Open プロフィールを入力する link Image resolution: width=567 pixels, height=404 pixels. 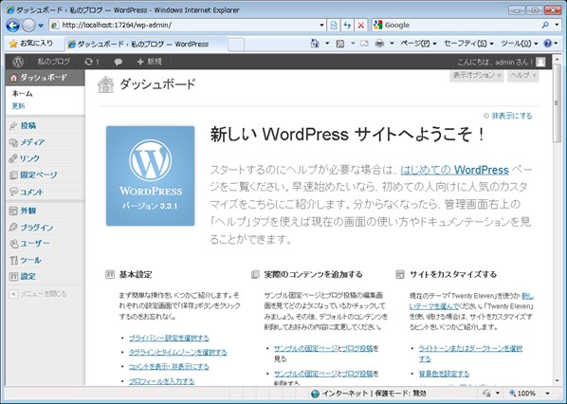pos(161,381)
